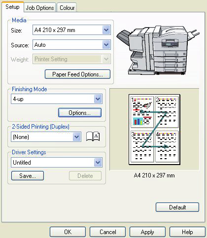Click page 4 thumbnail in layout preview
207x238 pixels.
[x=167, y=146]
